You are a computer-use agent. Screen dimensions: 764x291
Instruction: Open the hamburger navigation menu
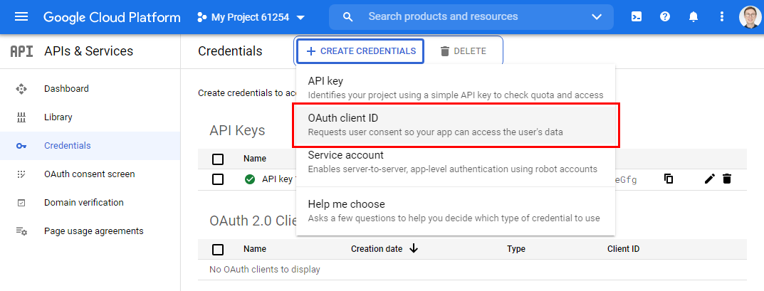point(21,17)
